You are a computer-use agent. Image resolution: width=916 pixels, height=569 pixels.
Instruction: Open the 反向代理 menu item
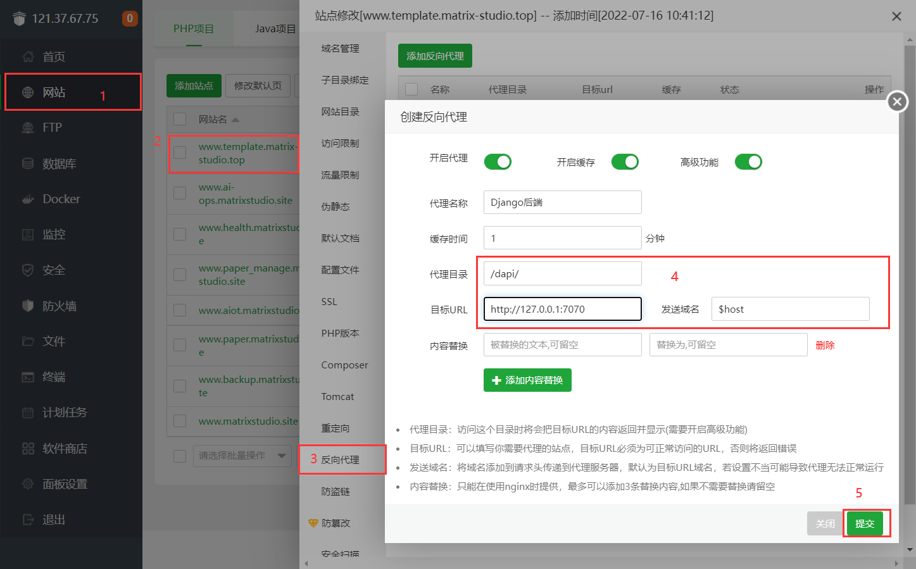(340, 460)
